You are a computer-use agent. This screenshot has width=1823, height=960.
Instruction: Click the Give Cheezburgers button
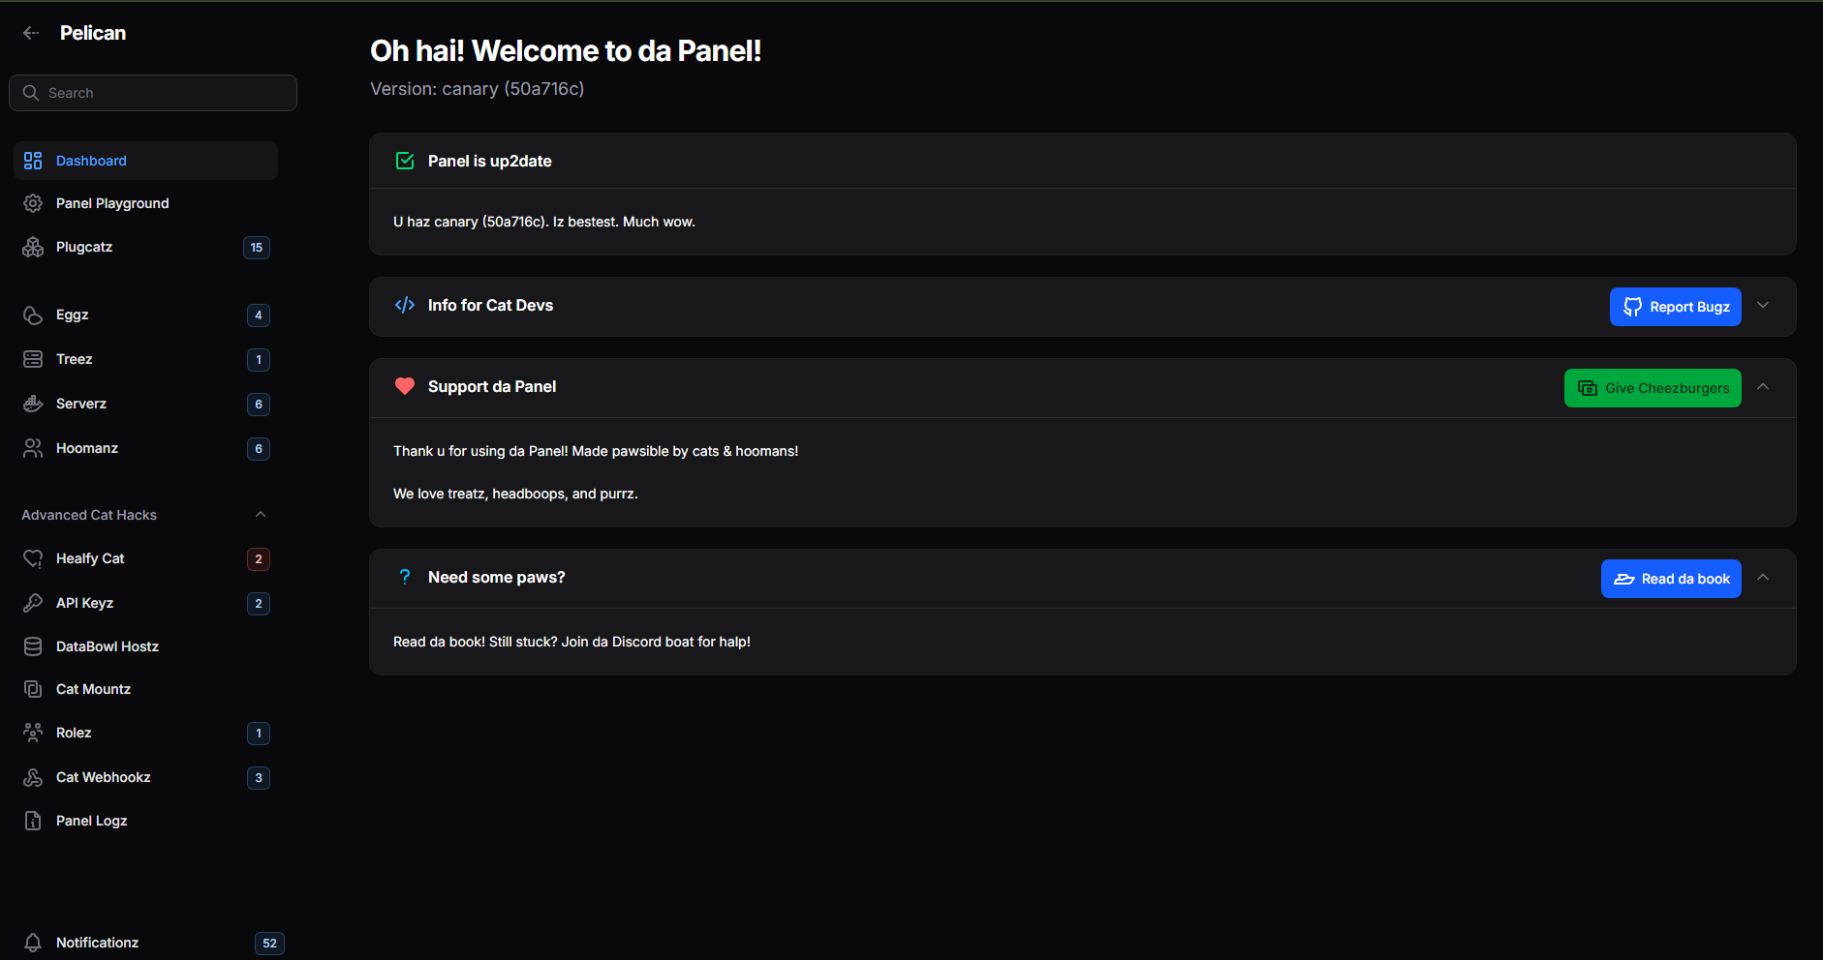coord(1653,388)
